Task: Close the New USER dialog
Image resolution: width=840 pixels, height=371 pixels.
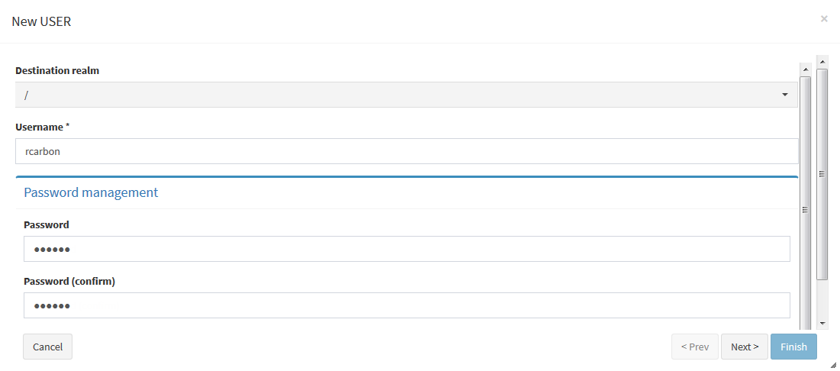Action: pos(824,19)
